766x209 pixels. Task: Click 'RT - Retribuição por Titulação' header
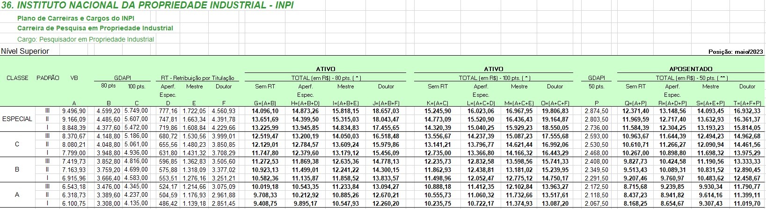coord(198,78)
